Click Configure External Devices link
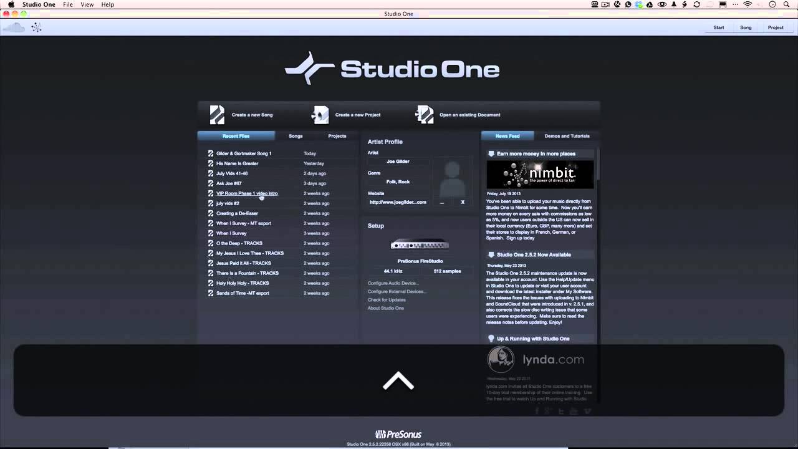Viewport: 798px width, 449px height. pyautogui.click(x=397, y=291)
